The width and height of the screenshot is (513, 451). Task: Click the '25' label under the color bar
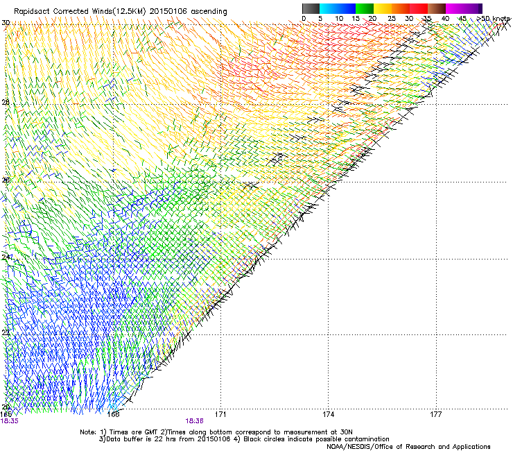pyautogui.click(x=392, y=19)
